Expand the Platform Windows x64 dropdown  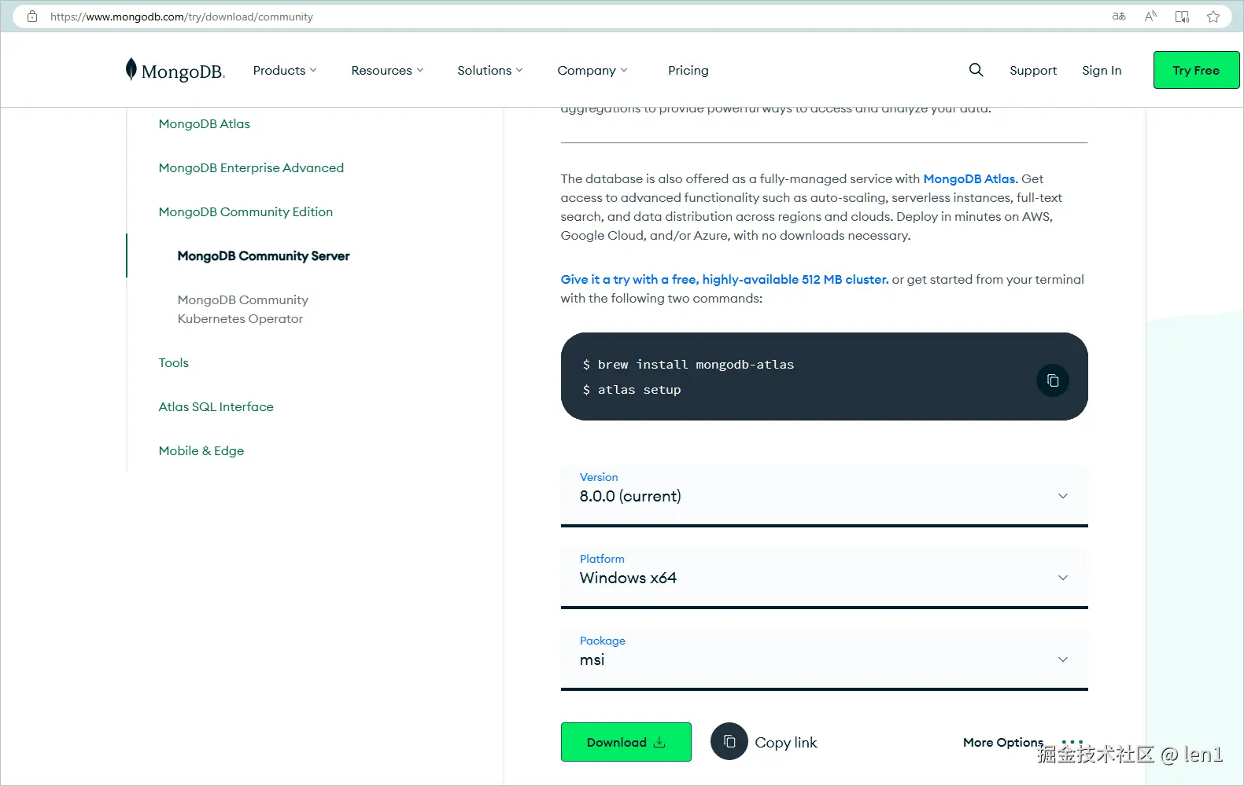coord(824,578)
